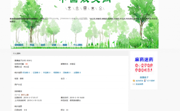Screen dimensions: 180x111
Task: Click the registration time 2019-3-17 01:17
Action: point(31,98)
